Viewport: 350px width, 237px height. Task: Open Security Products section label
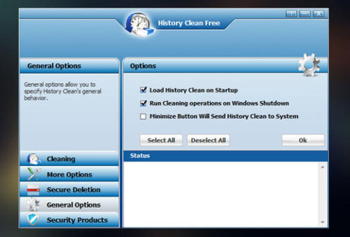pos(77,220)
